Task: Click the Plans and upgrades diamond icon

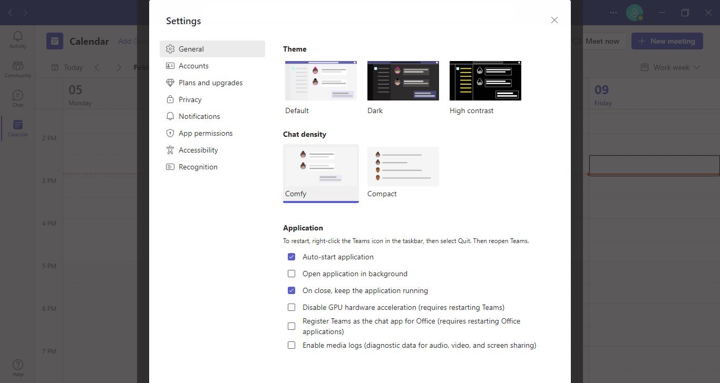Action: click(x=170, y=83)
